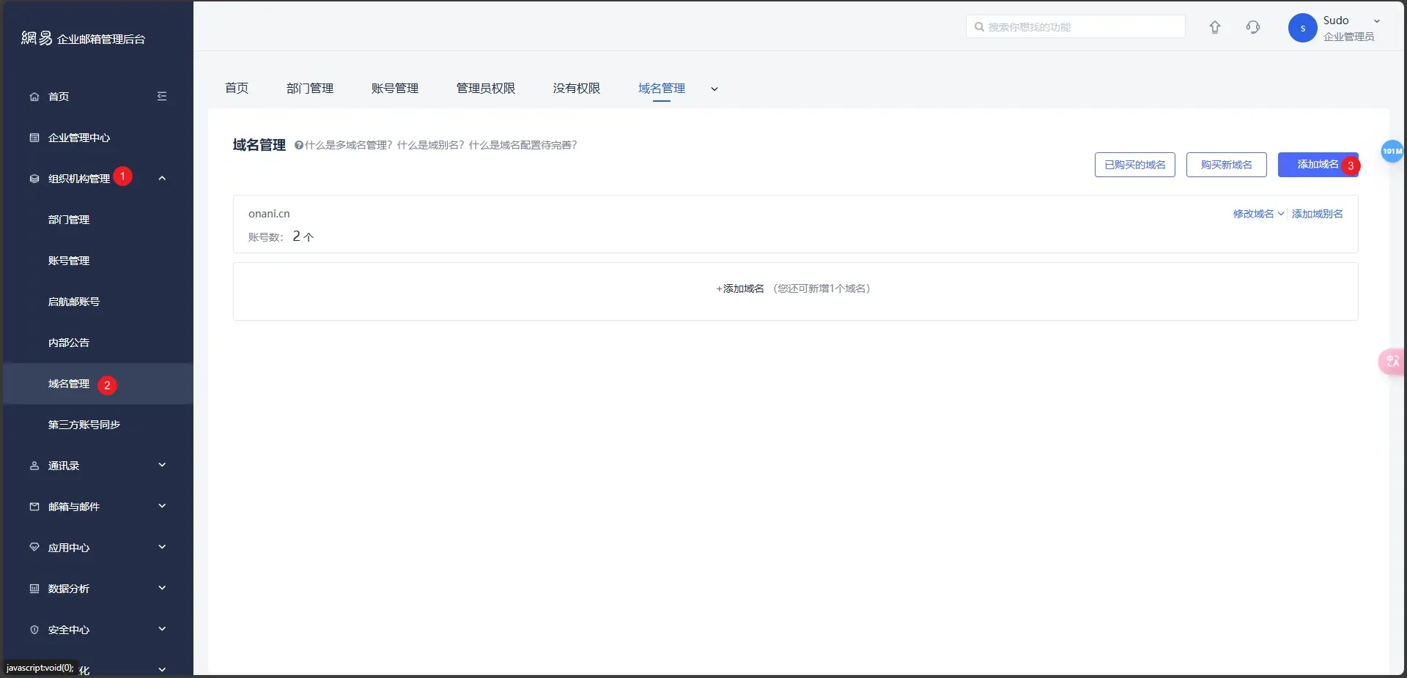Image resolution: width=1407 pixels, height=678 pixels.
Task: Expand the 邮箱与邮件 sidebar section
Action: click(x=162, y=507)
